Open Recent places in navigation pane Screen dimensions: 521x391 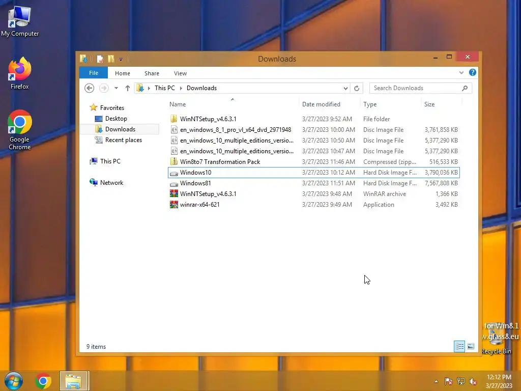123,140
